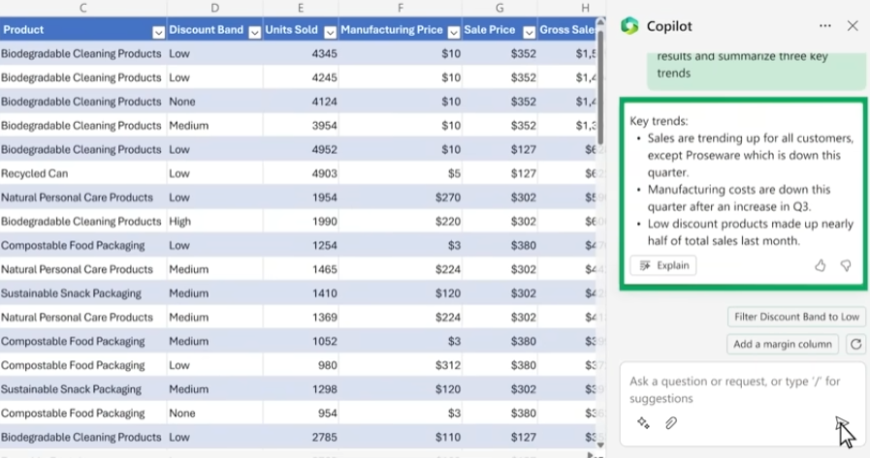Give thumbs up to Copilot response
The image size is (870, 458).
coord(821,265)
